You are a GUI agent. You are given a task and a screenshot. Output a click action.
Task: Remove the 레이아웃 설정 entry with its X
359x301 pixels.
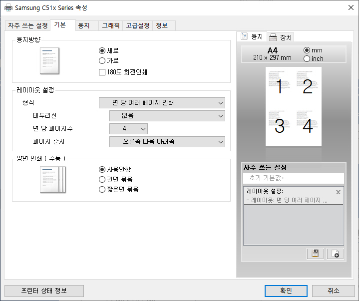338,192
